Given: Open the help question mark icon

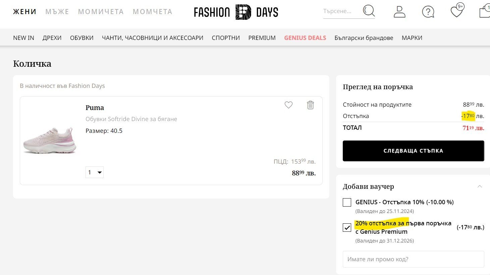Looking at the screenshot, I should click(428, 12).
